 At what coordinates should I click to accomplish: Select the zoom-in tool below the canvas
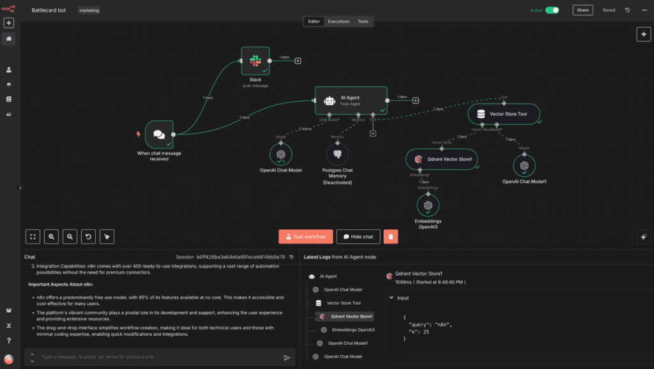pyautogui.click(x=51, y=236)
